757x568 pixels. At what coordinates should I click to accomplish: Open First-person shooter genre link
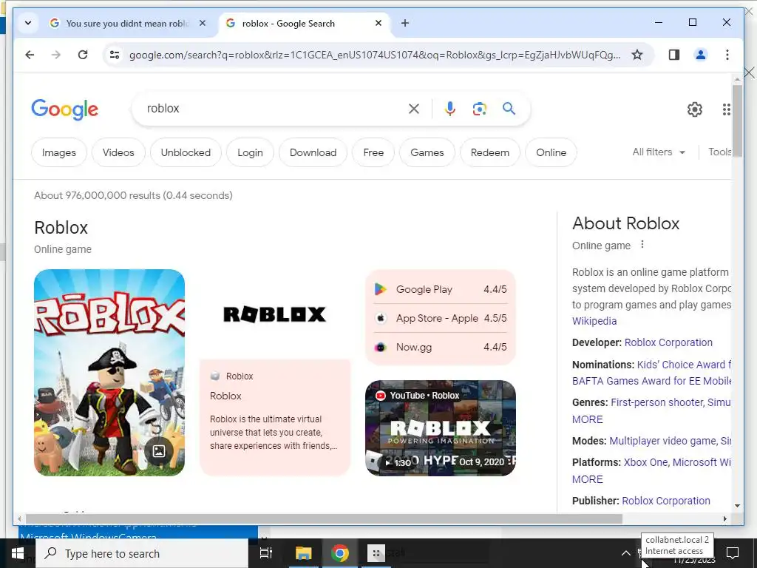656,402
